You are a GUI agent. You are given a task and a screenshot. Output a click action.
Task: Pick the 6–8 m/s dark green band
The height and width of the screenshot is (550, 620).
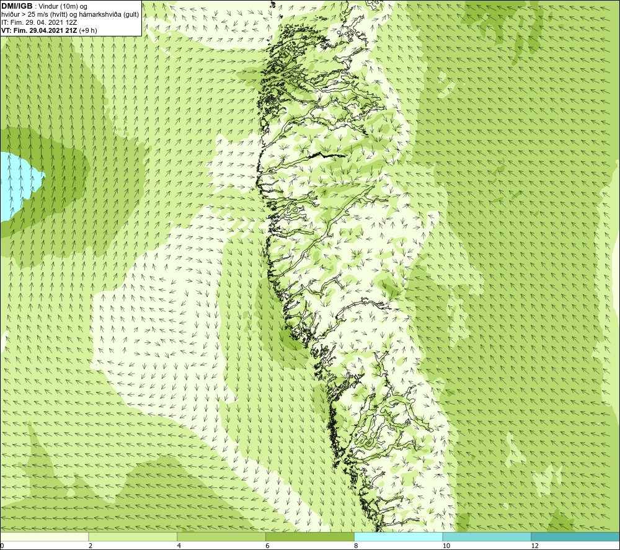pyautogui.click(x=310, y=536)
